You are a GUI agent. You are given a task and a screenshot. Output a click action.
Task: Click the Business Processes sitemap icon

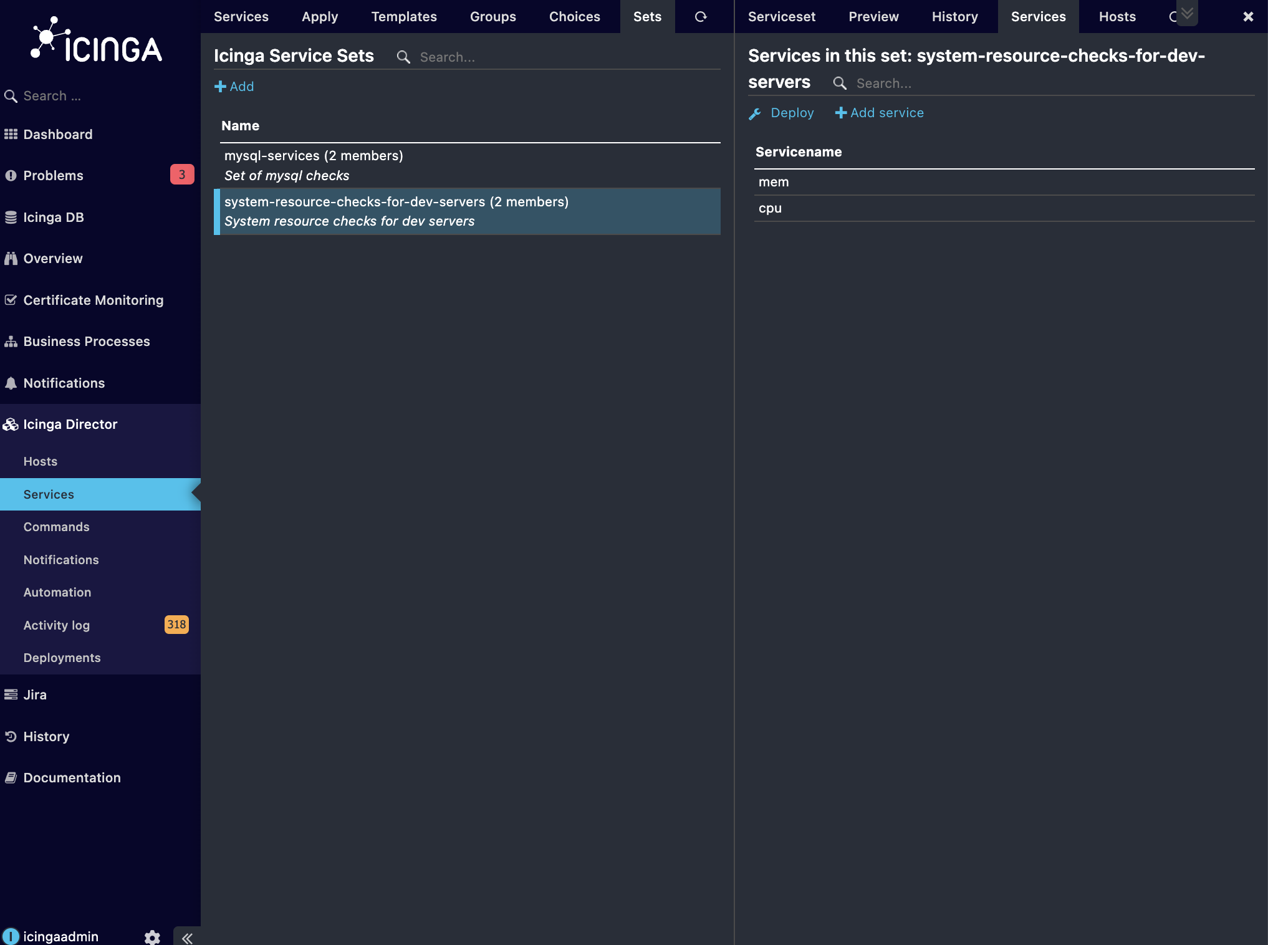coord(11,342)
